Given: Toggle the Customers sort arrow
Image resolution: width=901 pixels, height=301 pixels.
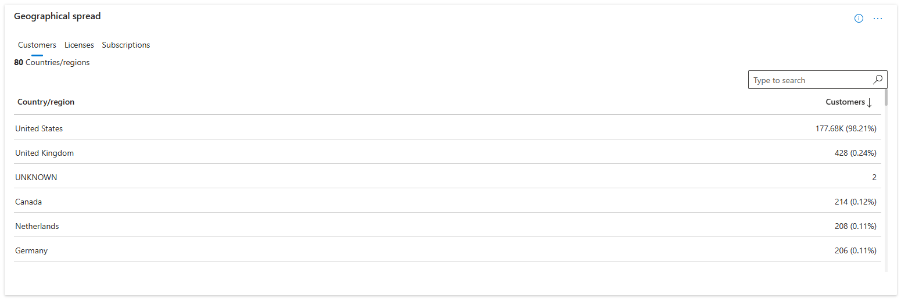Looking at the screenshot, I should [x=870, y=103].
